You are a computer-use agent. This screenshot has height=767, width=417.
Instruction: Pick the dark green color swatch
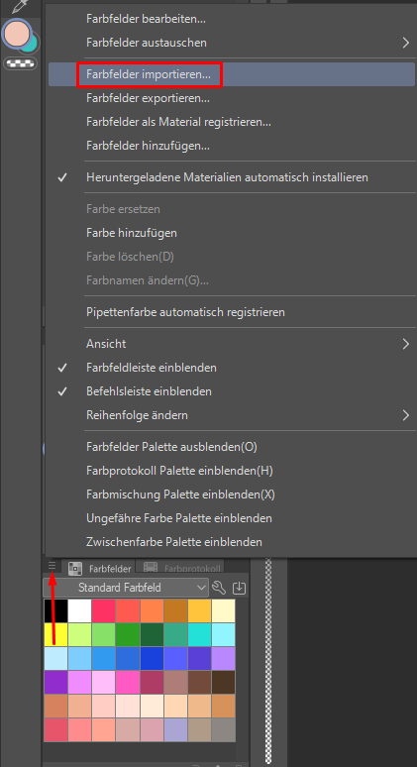point(152,634)
